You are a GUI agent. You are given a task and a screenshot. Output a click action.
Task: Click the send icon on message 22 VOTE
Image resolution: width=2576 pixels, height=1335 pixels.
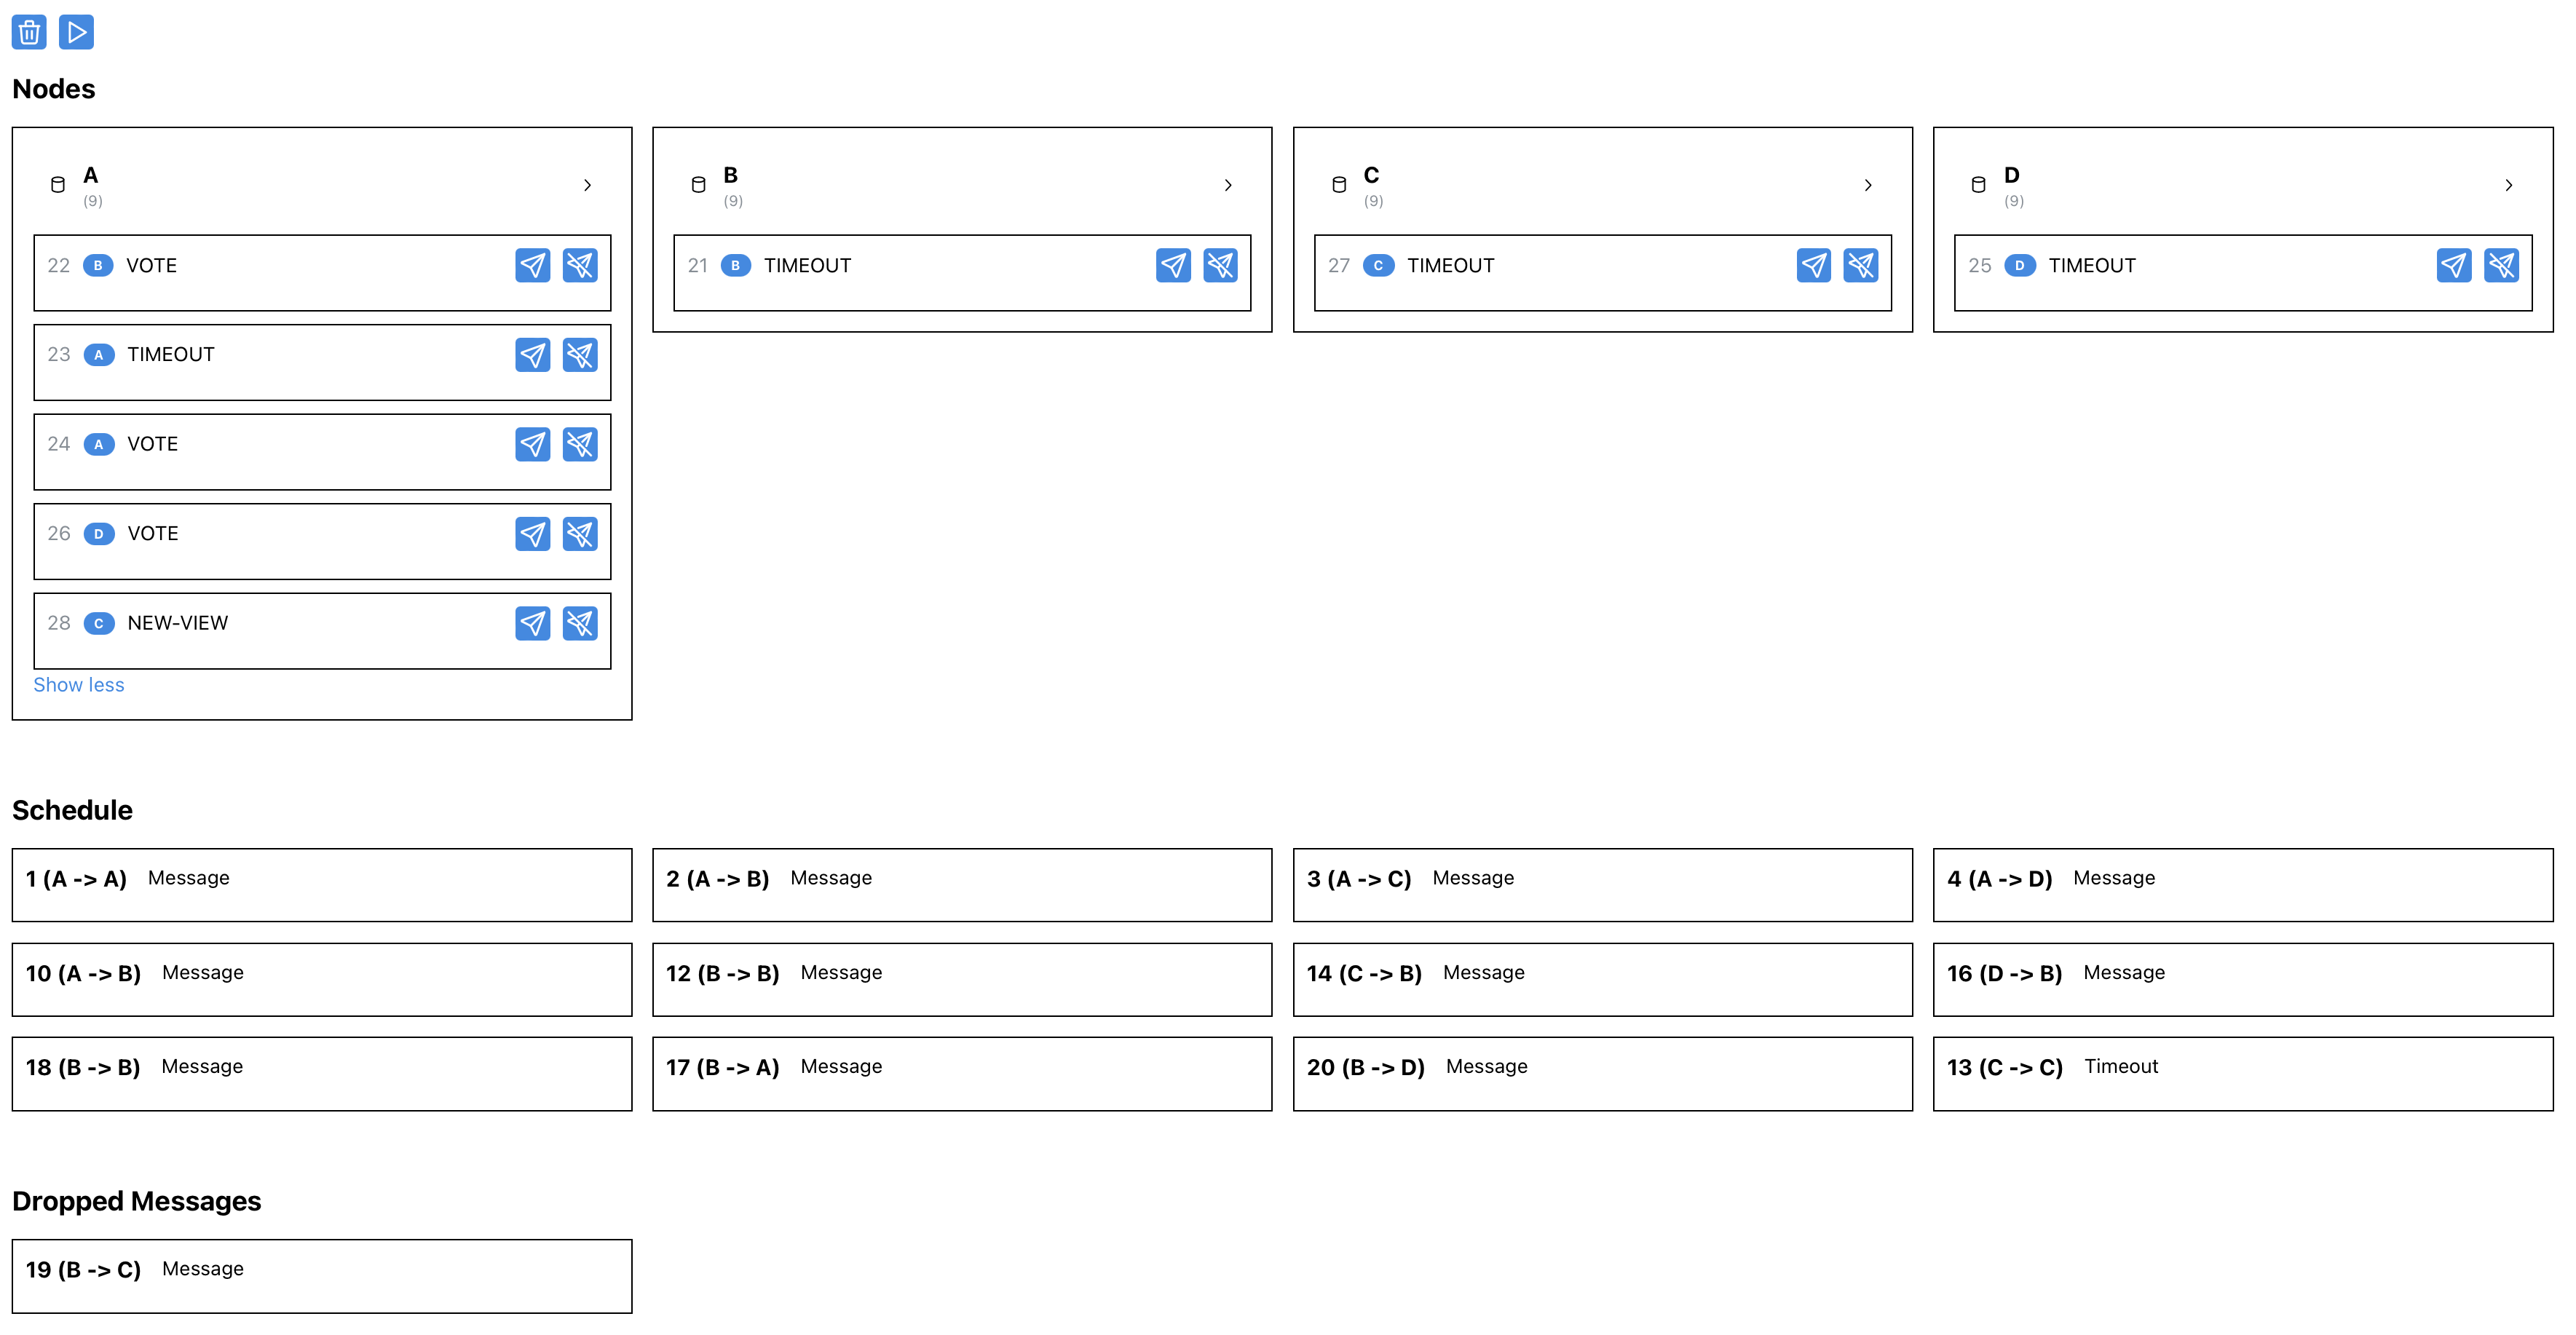click(533, 265)
